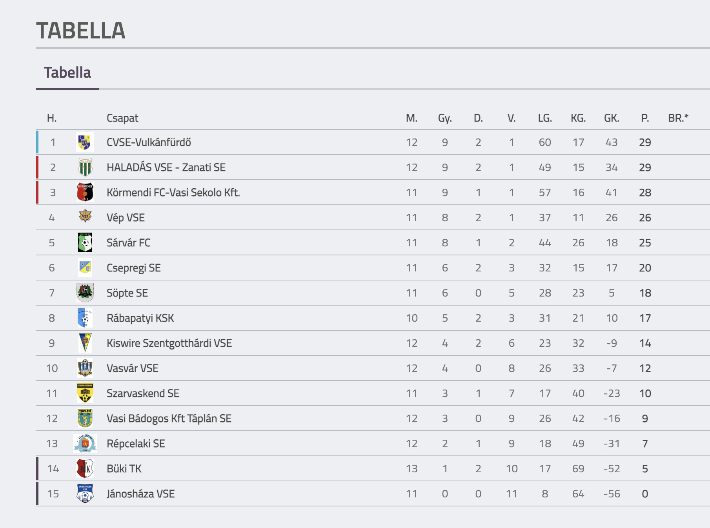Open the Rábapatyi KSK team link
This screenshot has height=528, width=710.
tap(140, 318)
